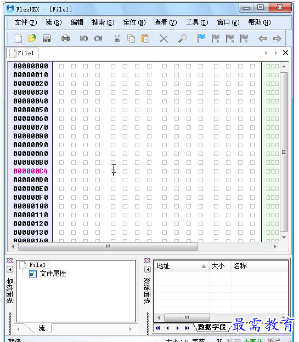The height and width of the screenshot is (342, 299).
Task: Switch to the 数据字段 tab
Action: coord(212,327)
